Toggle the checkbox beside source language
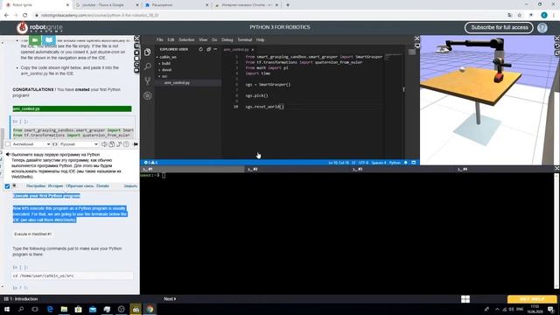 tap(8, 144)
